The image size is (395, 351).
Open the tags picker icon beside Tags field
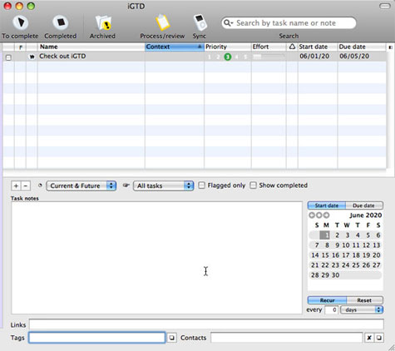172,338
